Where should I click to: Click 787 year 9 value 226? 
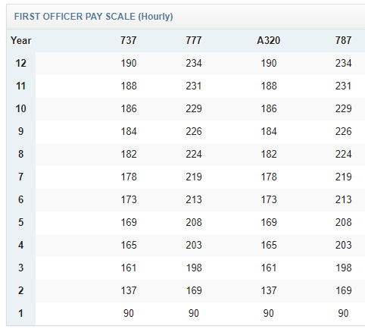click(x=343, y=131)
